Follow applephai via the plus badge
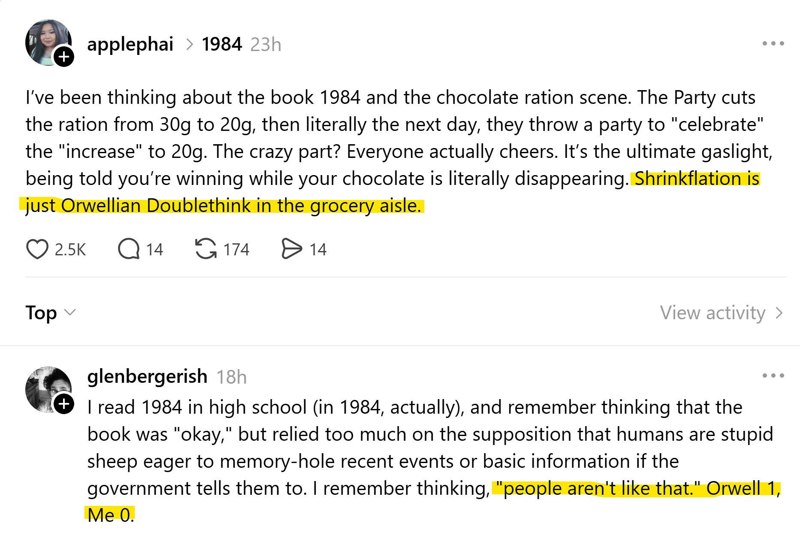800x545 pixels. [64, 56]
